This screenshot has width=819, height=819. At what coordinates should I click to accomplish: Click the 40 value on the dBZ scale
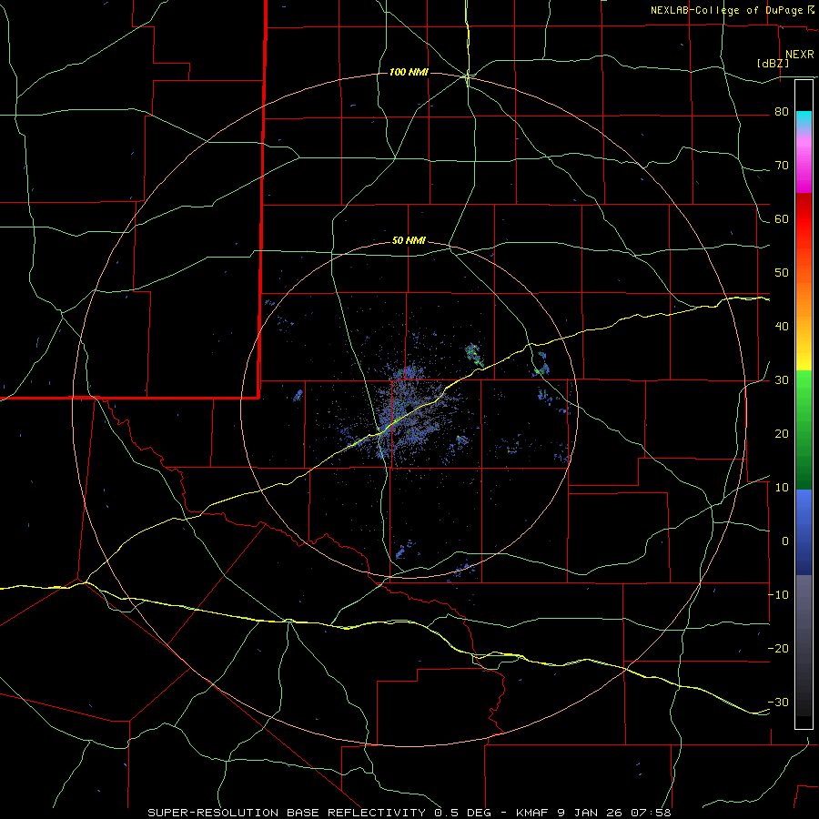point(782,327)
